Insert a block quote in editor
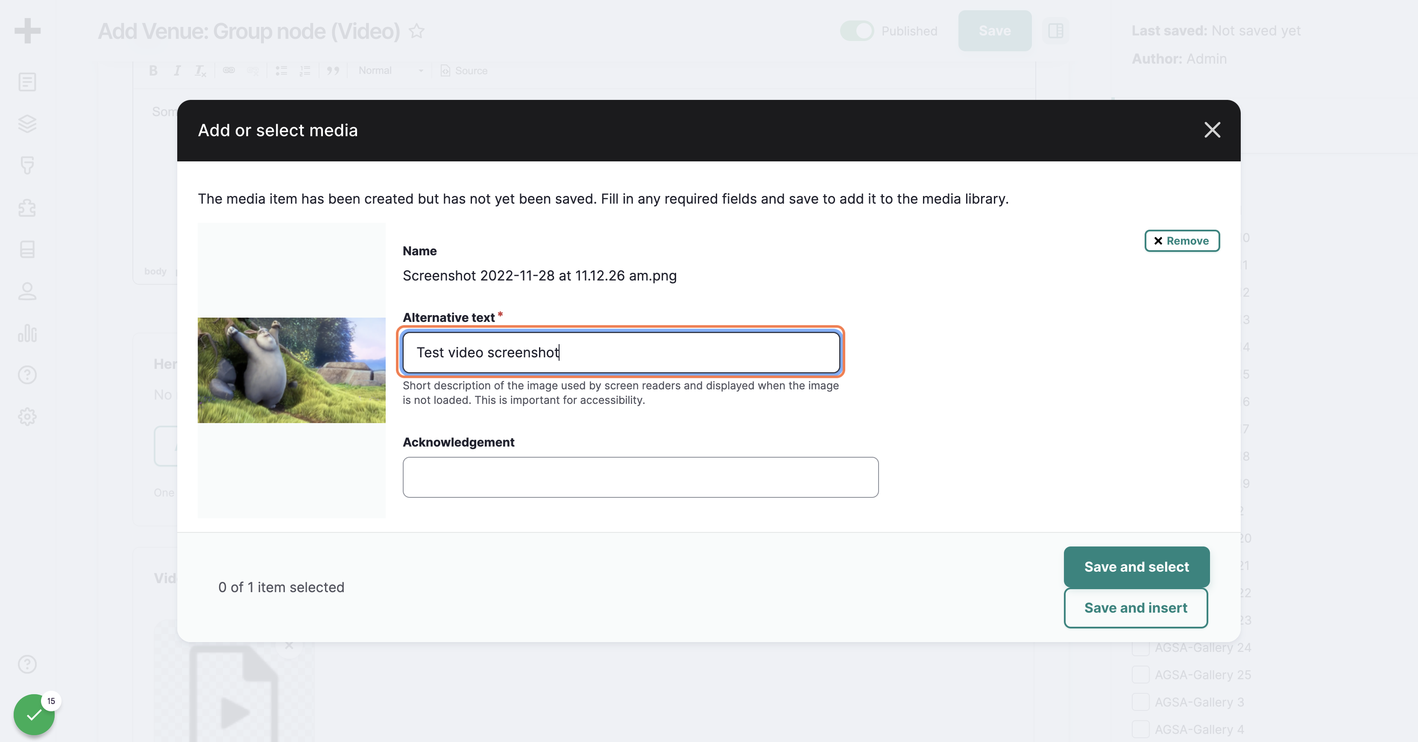 [x=332, y=70]
